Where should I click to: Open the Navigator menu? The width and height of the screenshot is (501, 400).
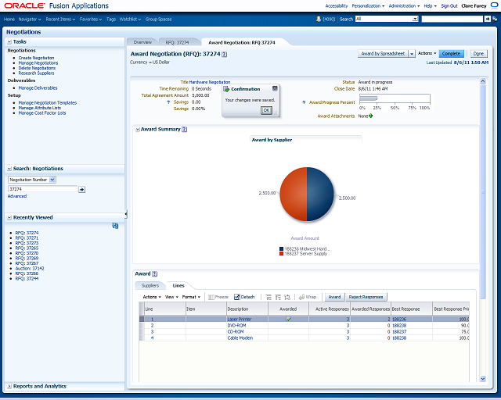click(x=30, y=19)
